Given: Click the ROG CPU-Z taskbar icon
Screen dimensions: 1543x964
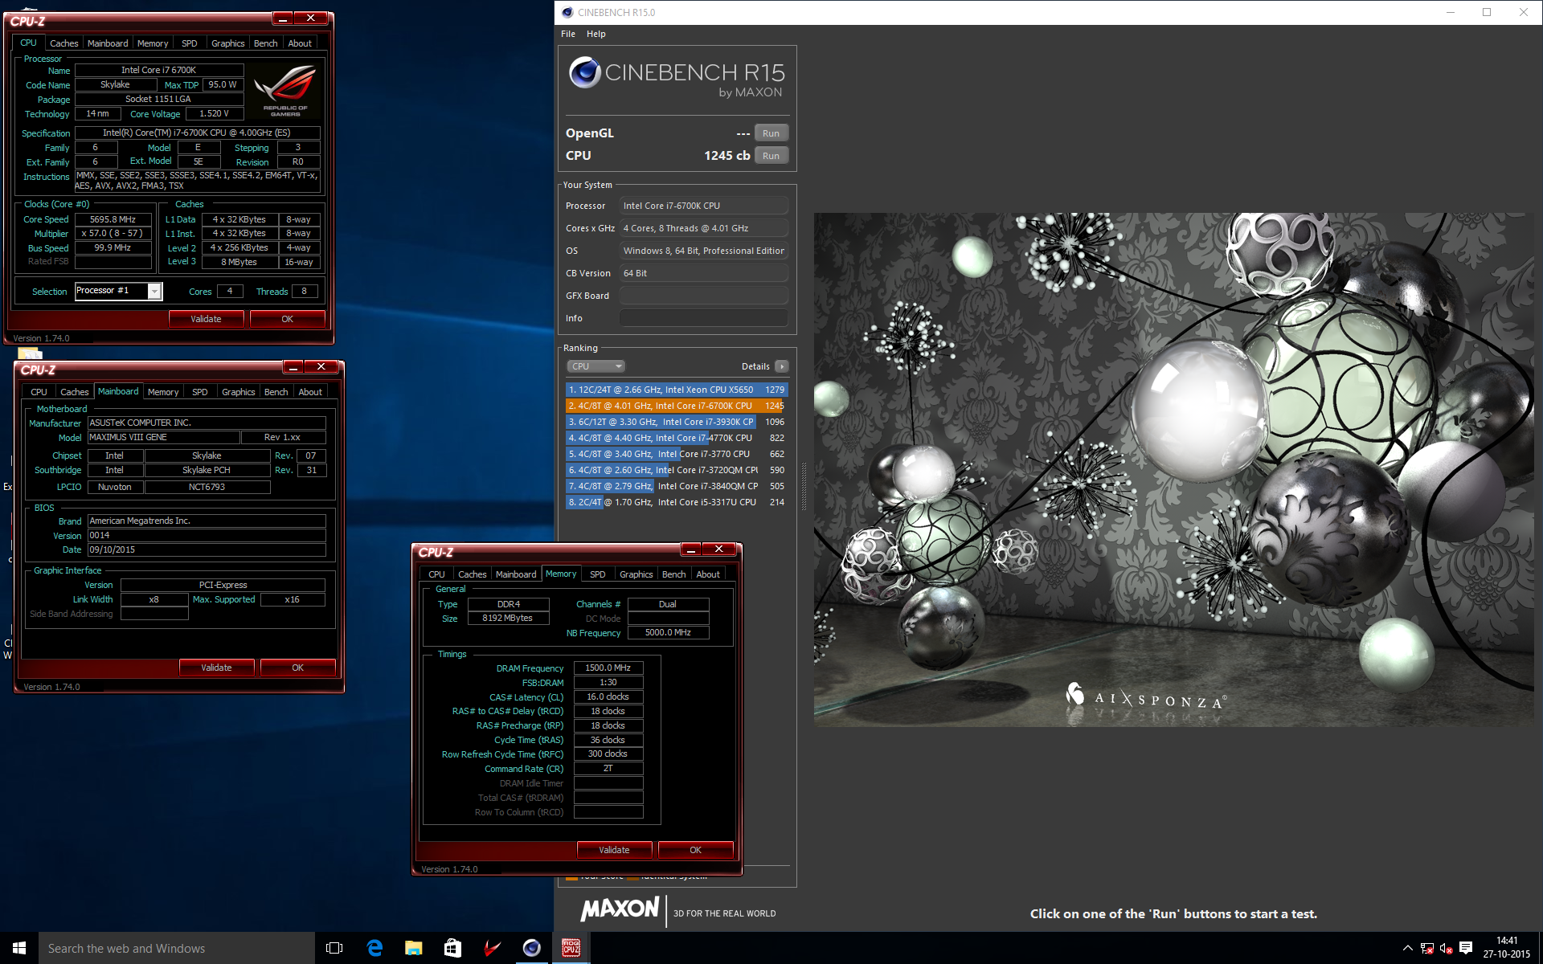Looking at the screenshot, I should click(x=571, y=948).
